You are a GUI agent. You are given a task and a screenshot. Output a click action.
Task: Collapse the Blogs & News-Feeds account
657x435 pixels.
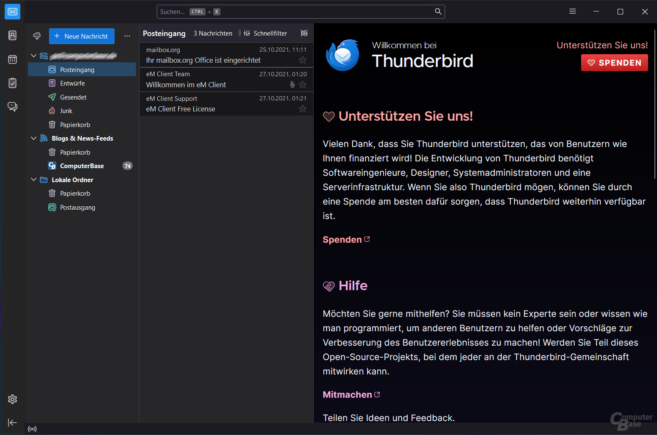(34, 138)
